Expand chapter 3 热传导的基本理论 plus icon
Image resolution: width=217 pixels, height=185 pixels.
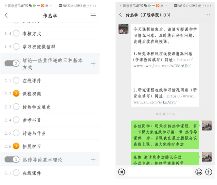93,159
